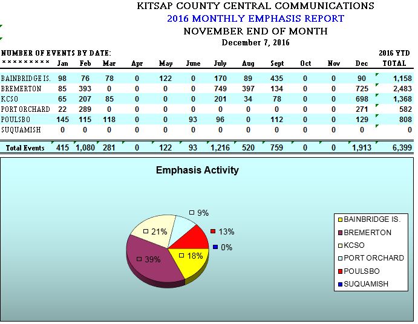Click the blue SUQUAMISH legend marker
Viewport: 418px width, 324px height.
340,283
